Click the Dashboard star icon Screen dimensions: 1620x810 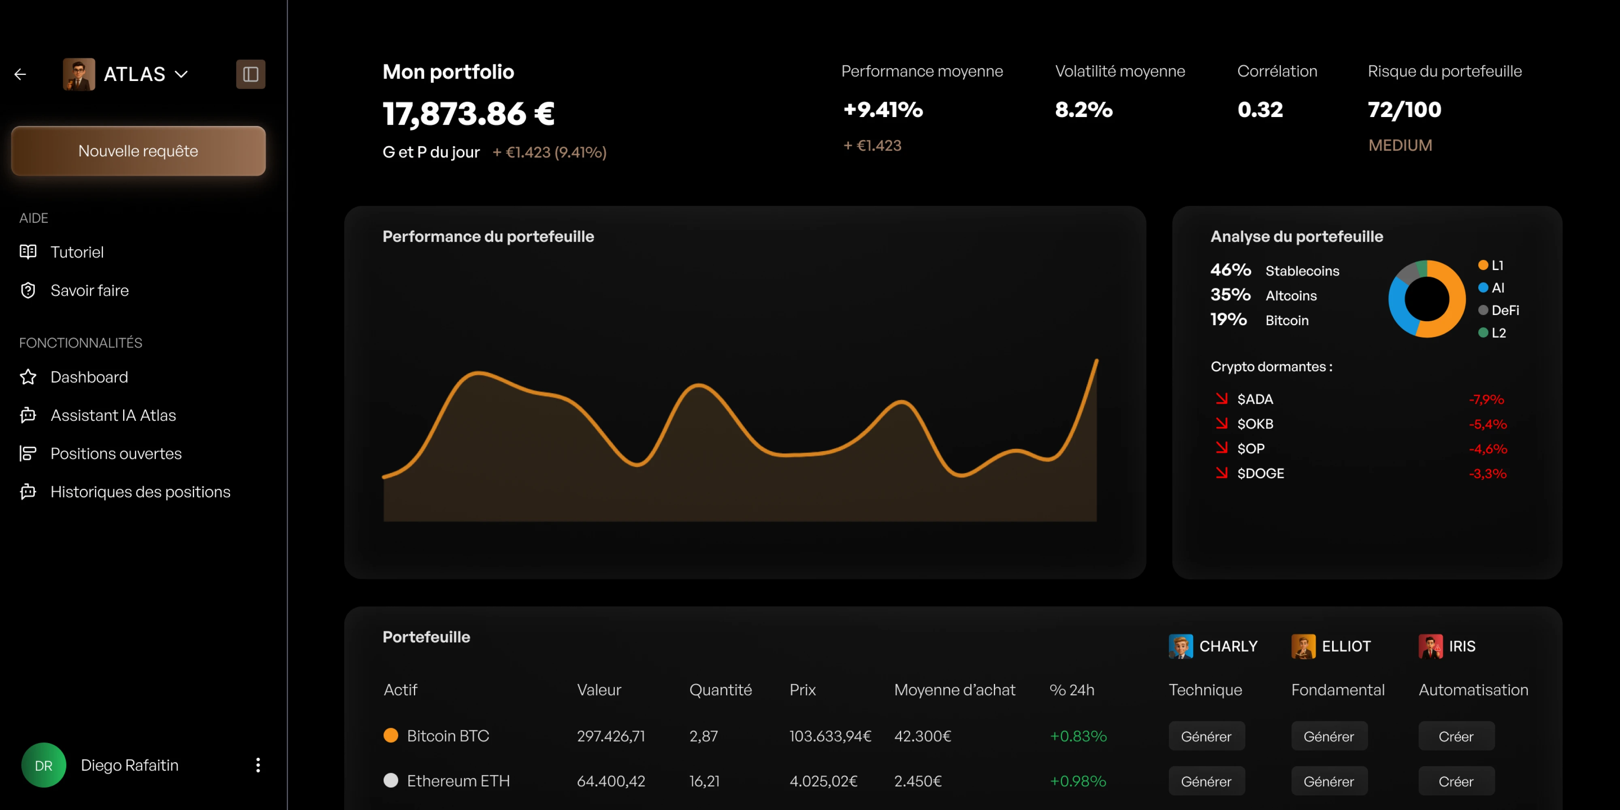(28, 377)
